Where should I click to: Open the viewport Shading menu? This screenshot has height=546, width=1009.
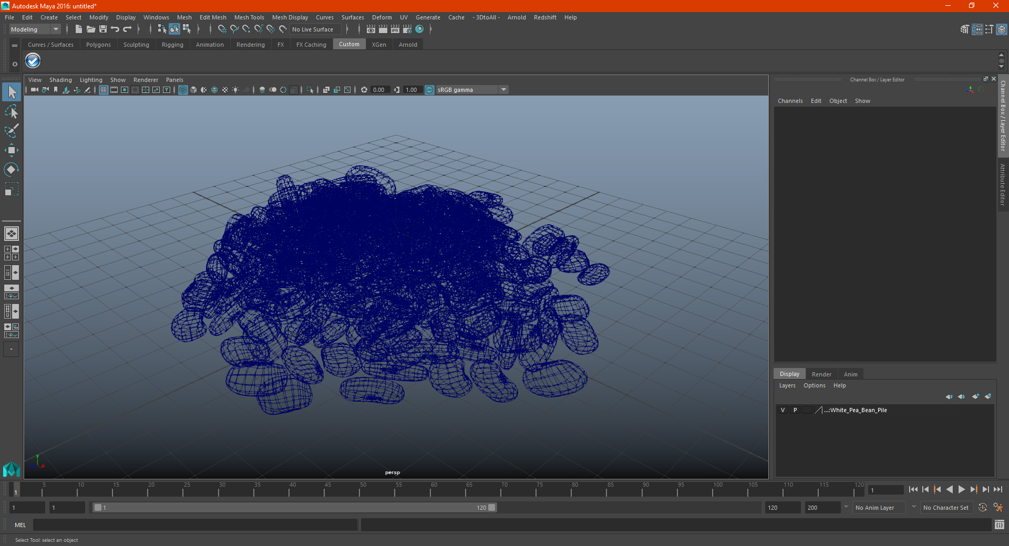(60, 80)
